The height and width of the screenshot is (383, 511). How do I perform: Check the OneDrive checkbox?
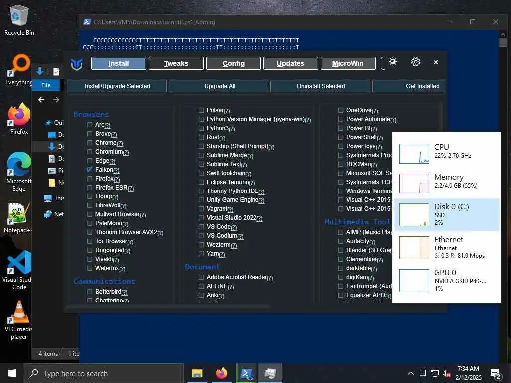pos(341,110)
